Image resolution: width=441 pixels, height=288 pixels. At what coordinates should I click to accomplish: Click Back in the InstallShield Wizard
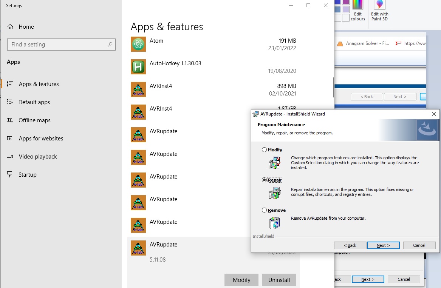(350, 245)
